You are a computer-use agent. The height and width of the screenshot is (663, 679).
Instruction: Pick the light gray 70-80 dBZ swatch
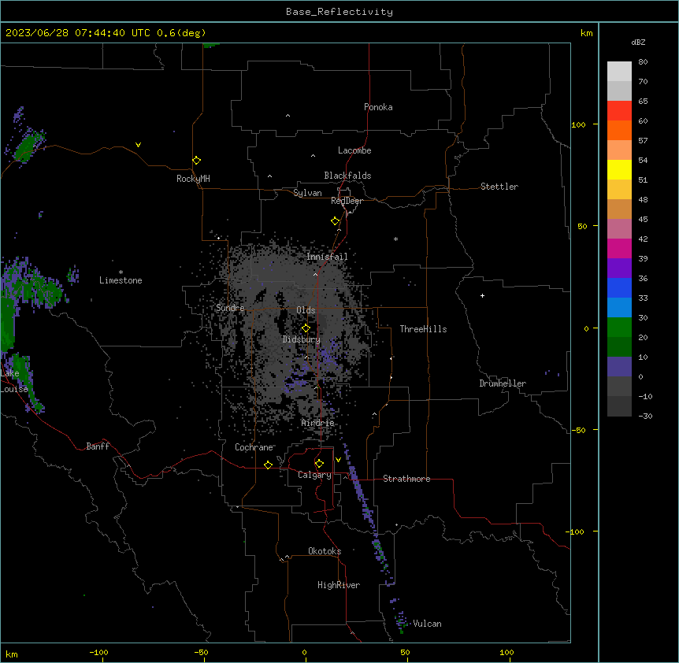pyautogui.click(x=619, y=72)
